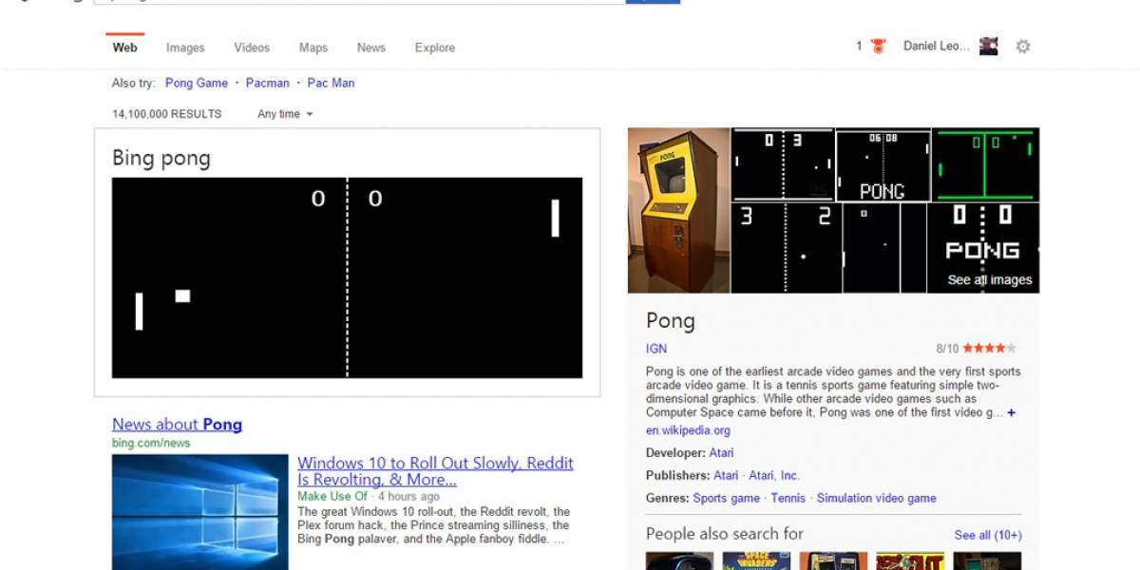Screen dimensions: 1140x570
Task: Try the Pacman suggestion
Action: (268, 83)
